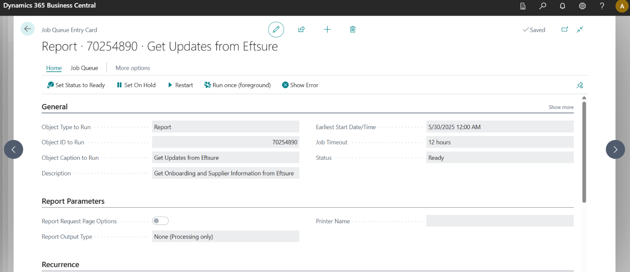Open the Object Type to Run field
This screenshot has width=630, height=272.
(x=226, y=127)
